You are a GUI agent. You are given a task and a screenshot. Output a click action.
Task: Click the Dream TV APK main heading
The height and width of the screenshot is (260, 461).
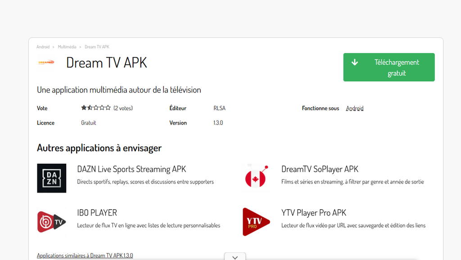106,63
